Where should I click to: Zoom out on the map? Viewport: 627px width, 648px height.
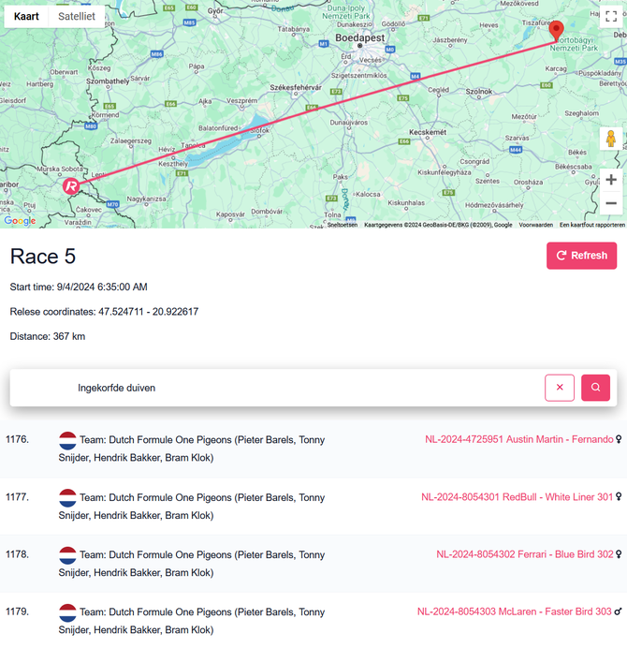pyautogui.click(x=611, y=203)
